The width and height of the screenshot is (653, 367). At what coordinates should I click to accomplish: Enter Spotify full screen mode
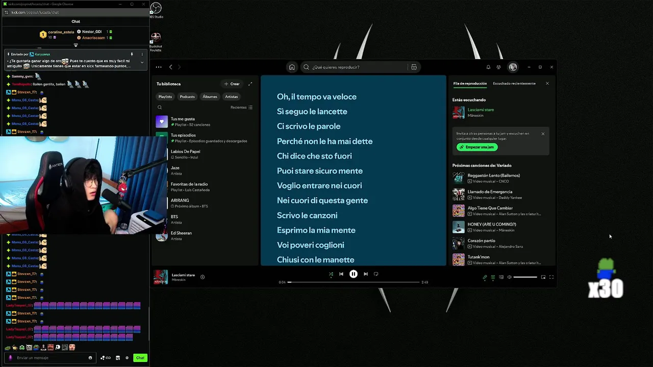coord(551,277)
